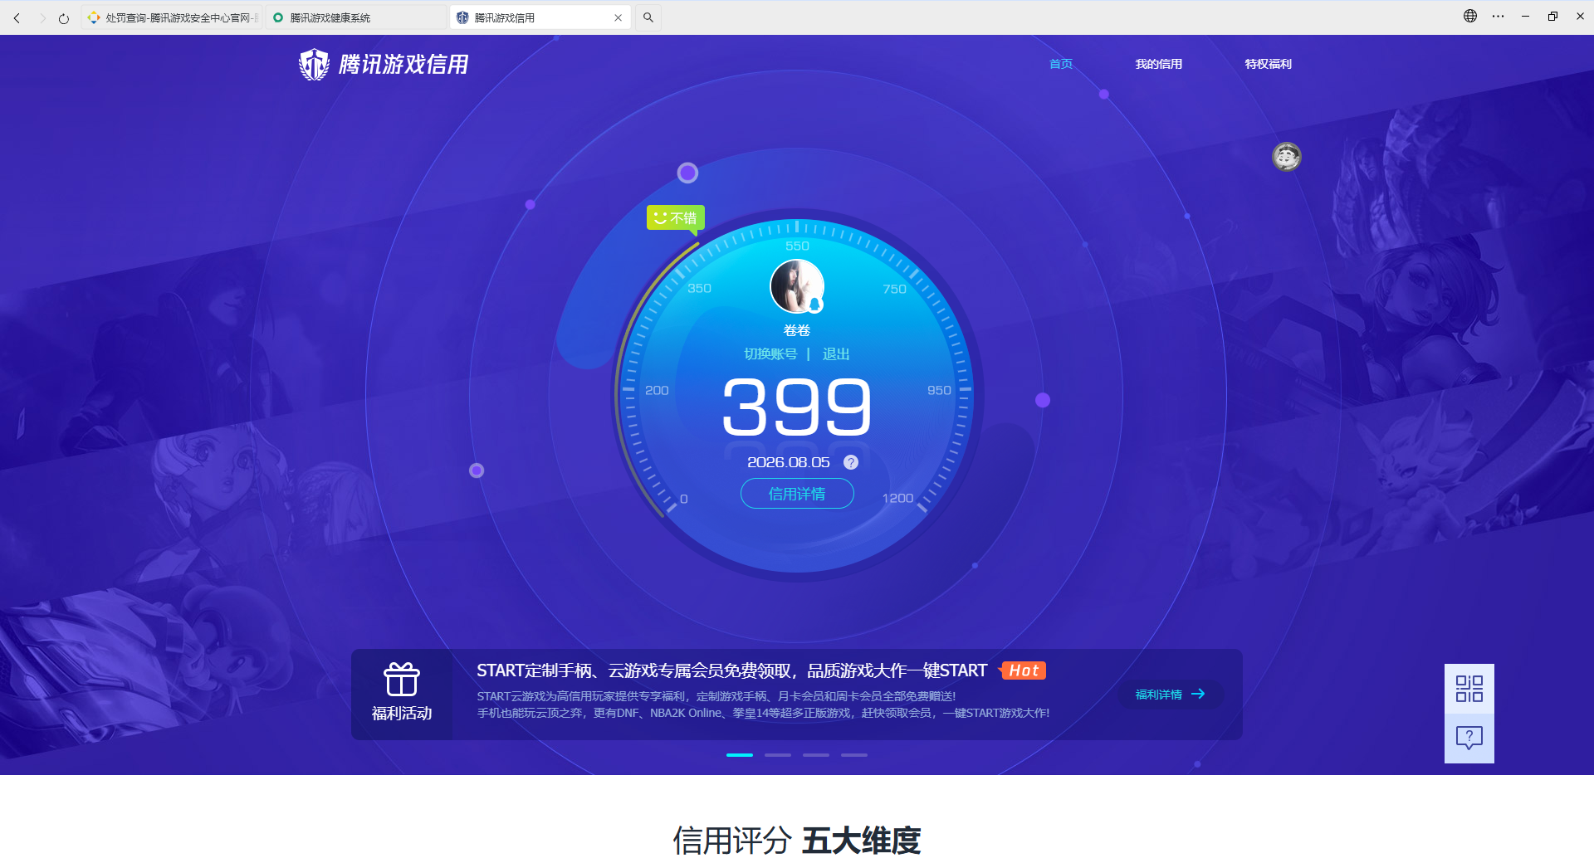The width and height of the screenshot is (1594, 863).
Task: Select the 腾讯游戏信用 browser tab
Action: click(540, 17)
